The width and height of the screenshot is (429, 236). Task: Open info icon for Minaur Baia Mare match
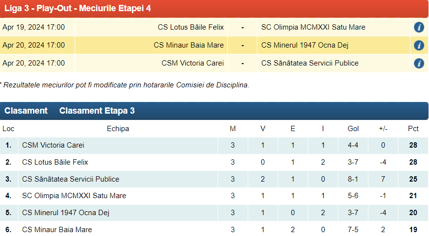tap(419, 45)
